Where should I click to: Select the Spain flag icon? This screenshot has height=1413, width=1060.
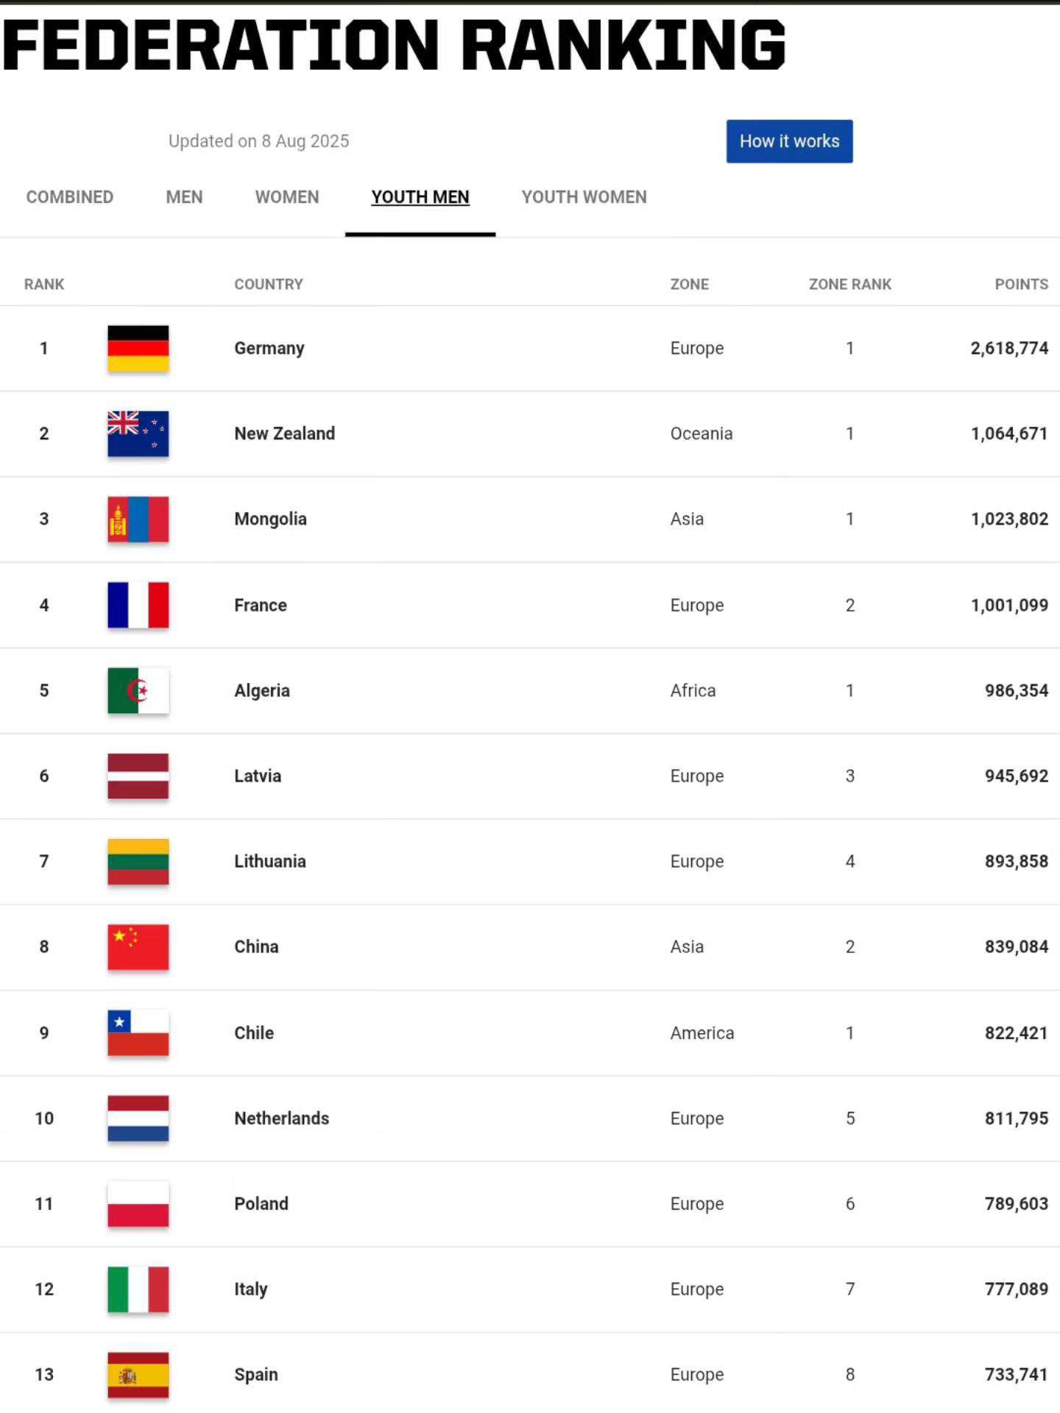[x=138, y=1374]
